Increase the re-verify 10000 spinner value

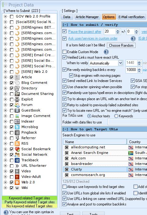[139, 69]
